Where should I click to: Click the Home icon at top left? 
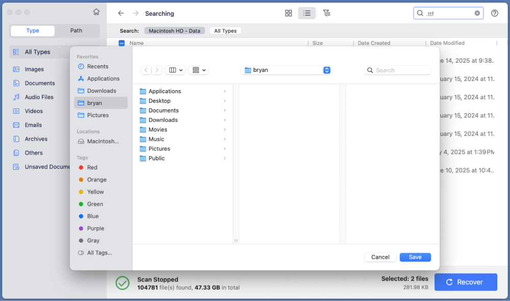[x=96, y=11]
